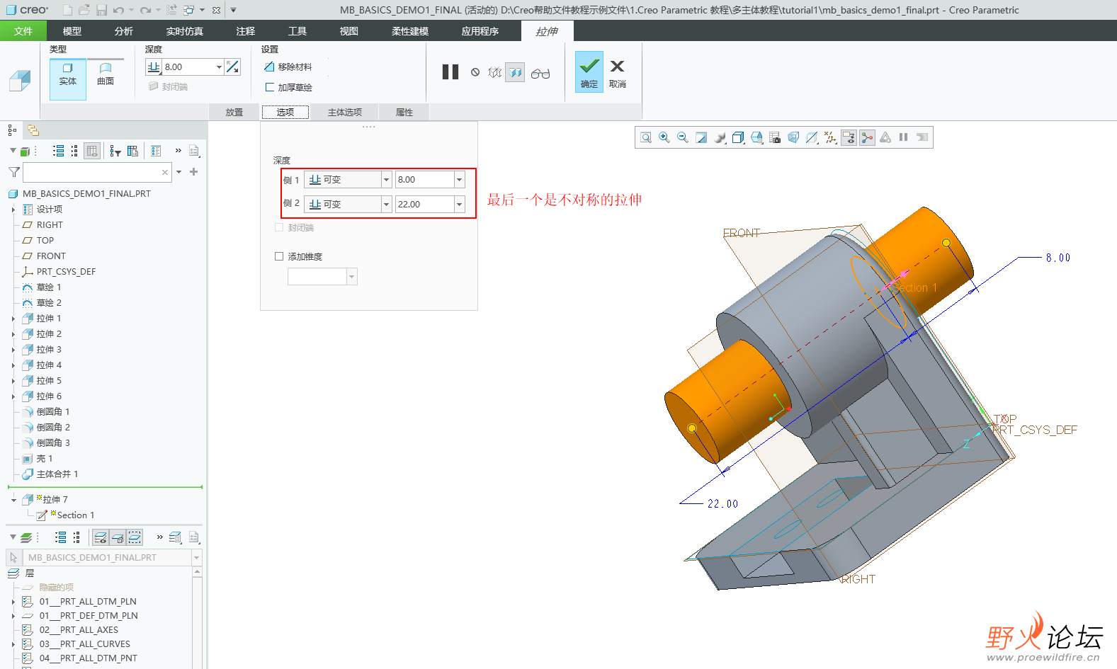Screen dimensions: 1117x669
Task: Click the unattached preview icon
Action: pyautogui.click(x=495, y=72)
